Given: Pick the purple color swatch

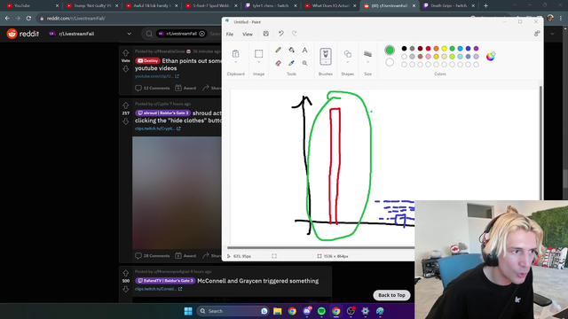Looking at the screenshot, I should [x=476, y=49].
